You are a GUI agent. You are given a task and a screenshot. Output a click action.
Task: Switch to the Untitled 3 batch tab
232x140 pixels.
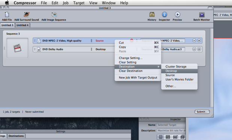(x=7, y=25)
